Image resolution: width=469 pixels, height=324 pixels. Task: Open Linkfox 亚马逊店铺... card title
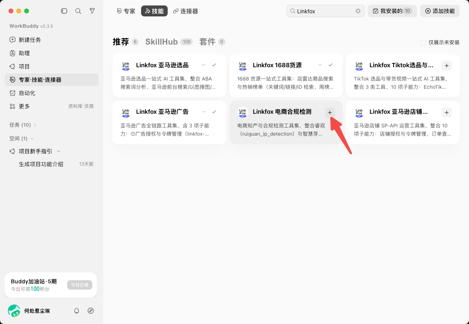point(398,112)
